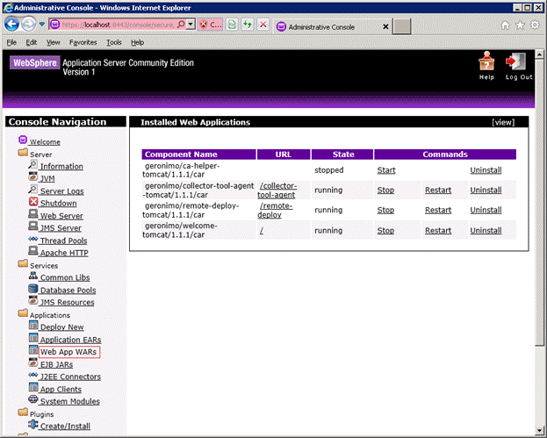Image resolution: width=547 pixels, height=438 pixels.
Task: Click the [view] portlet link
Action: pos(503,122)
